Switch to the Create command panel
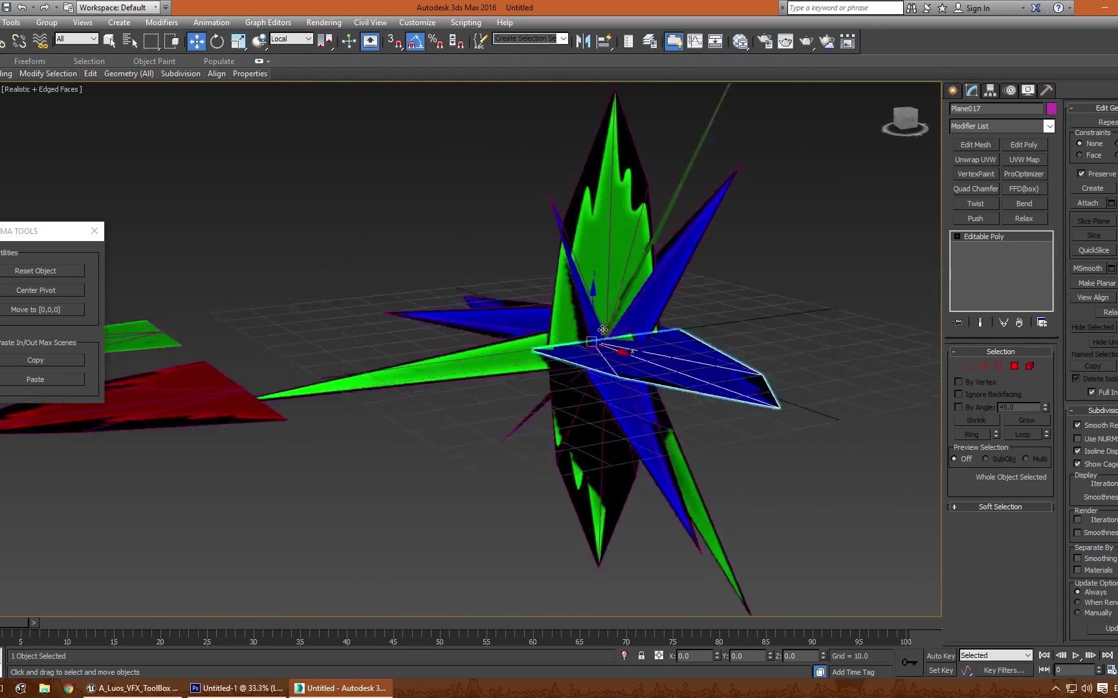Viewport: 1118px width, 698px height. pos(952,90)
